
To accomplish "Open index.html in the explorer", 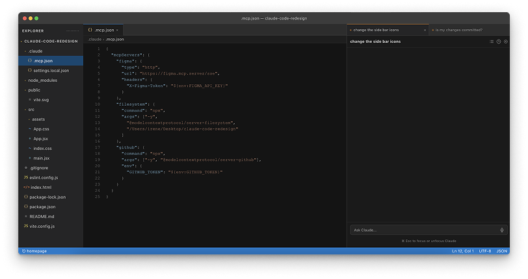I will click(51, 188).
